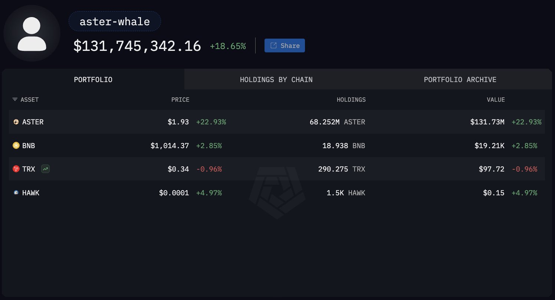The height and width of the screenshot is (300, 555).
Task: Sort by the PRICE column header
Action: [180, 100]
